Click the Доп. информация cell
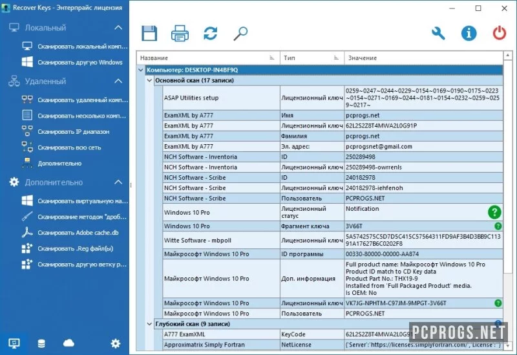The image size is (517, 355). click(x=312, y=279)
